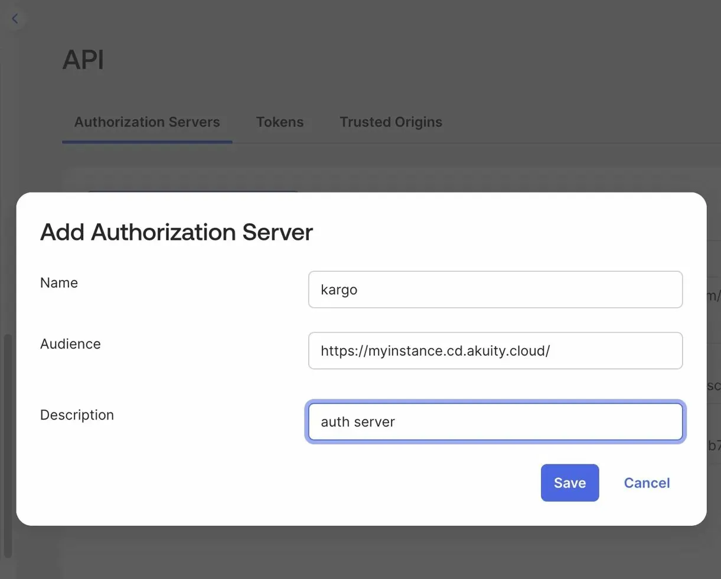Click the Name label text
The width and height of the screenshot is (721, 579).
pos(59,282)
